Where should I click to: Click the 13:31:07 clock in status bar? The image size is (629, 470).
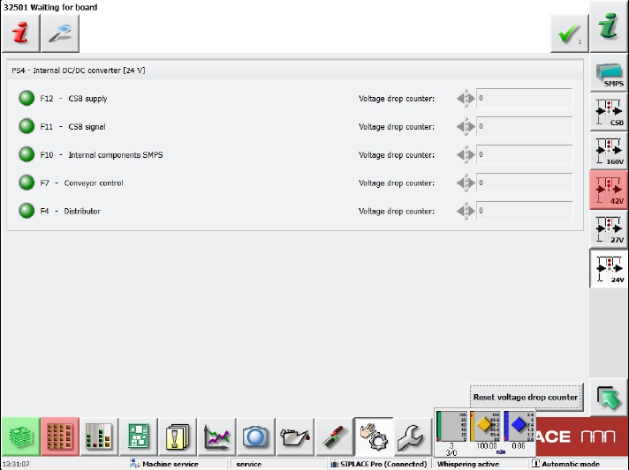pyautogui.click(x=17, y=464)
